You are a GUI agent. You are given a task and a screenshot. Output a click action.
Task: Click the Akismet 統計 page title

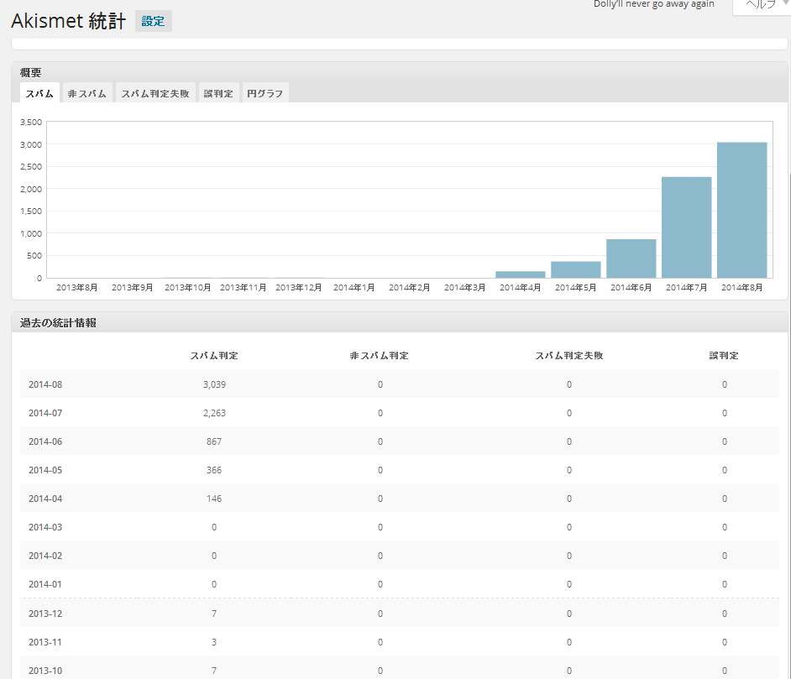pos(69,21)
